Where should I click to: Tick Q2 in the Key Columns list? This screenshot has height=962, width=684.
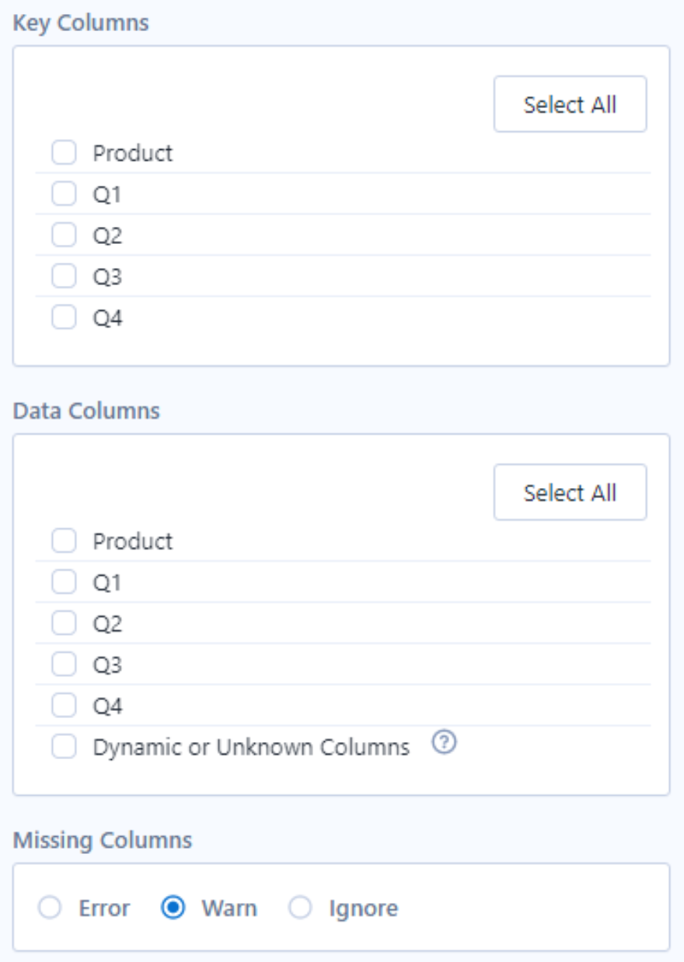pos(64,235)
